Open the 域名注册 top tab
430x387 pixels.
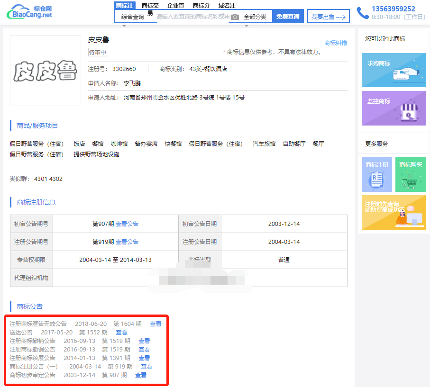pyautogui.click(x=227, y=6)
